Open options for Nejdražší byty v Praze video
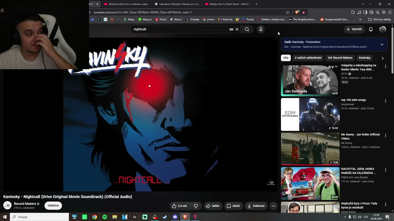This screenshot has height=221, width=394. [x=385, y=204]
